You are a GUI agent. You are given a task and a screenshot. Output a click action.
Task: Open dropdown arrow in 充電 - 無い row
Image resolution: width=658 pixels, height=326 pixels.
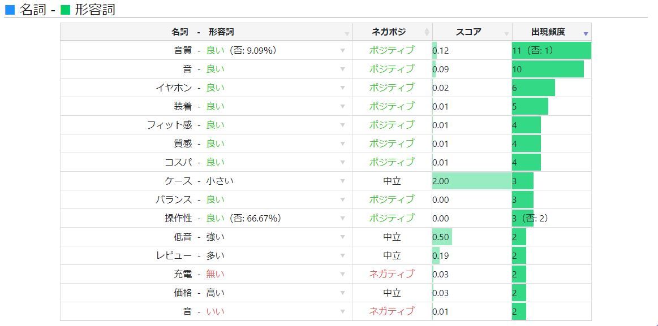pos(342,275)
